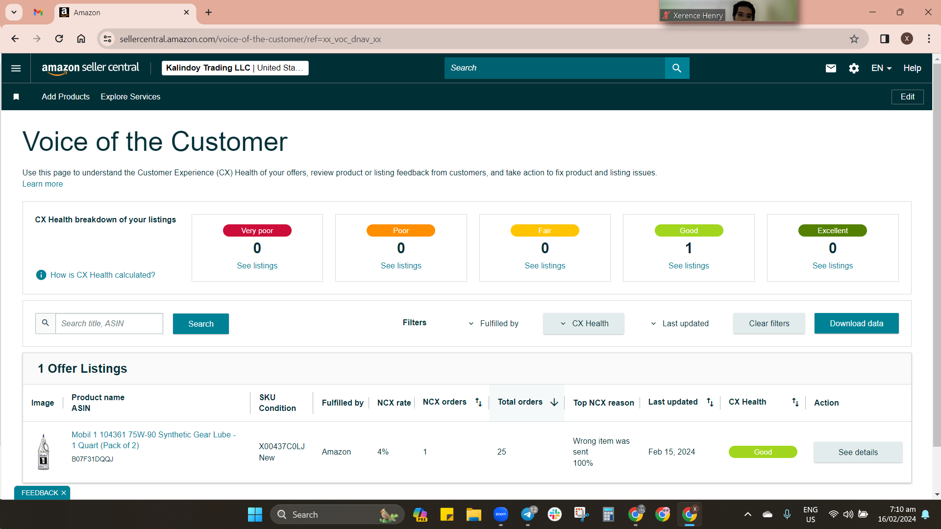
Task: Click the Windows Start button
Action: (x=255, y=514)
